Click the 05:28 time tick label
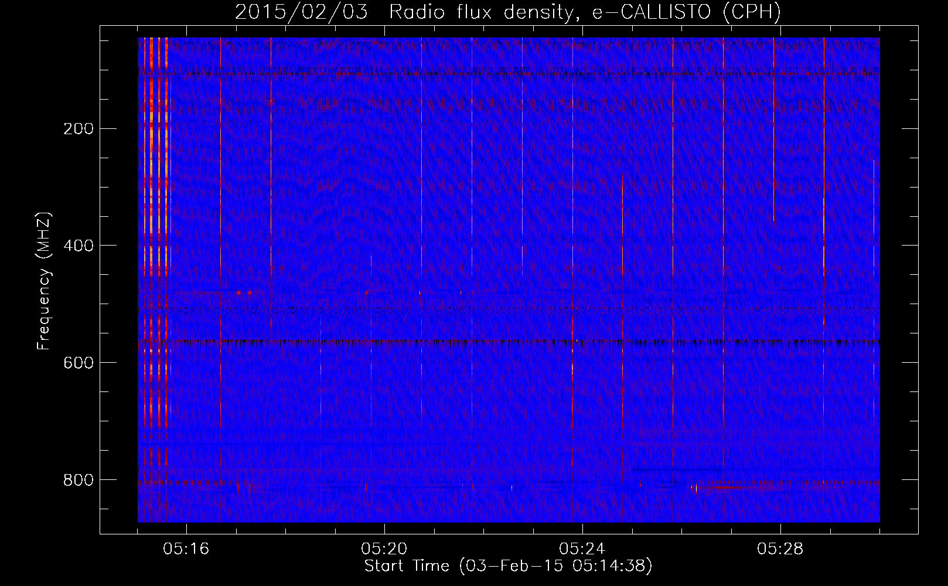Image resolution: width=948 pixels, height=586 pixels. pyautogui.click(x=780, y=549)
